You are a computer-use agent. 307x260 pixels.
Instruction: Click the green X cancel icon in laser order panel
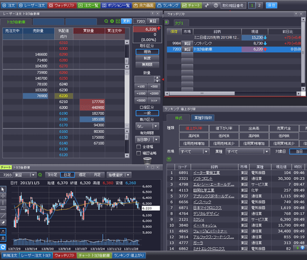pos(112,21)
